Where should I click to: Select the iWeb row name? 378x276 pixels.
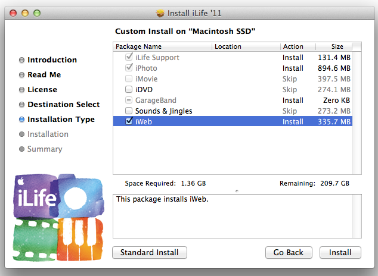coord(144,122)
